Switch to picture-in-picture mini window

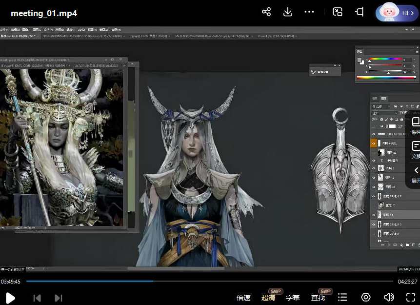pyautogui.click(x=338, y=12)
